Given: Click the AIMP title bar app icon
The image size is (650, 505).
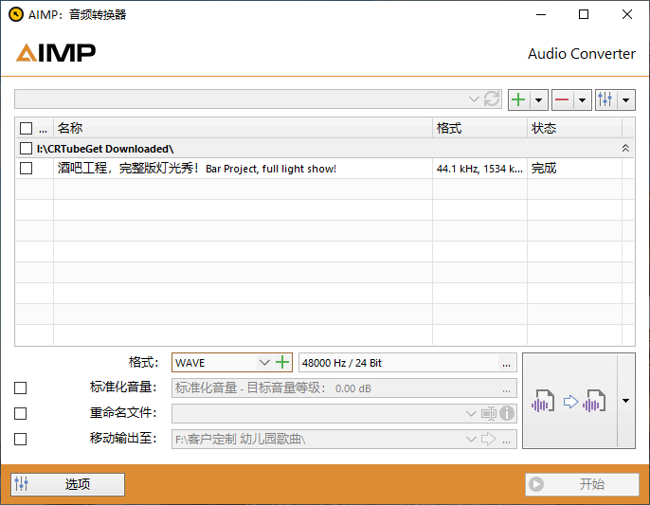Looking at the screenshot, I should pos(16,14).
